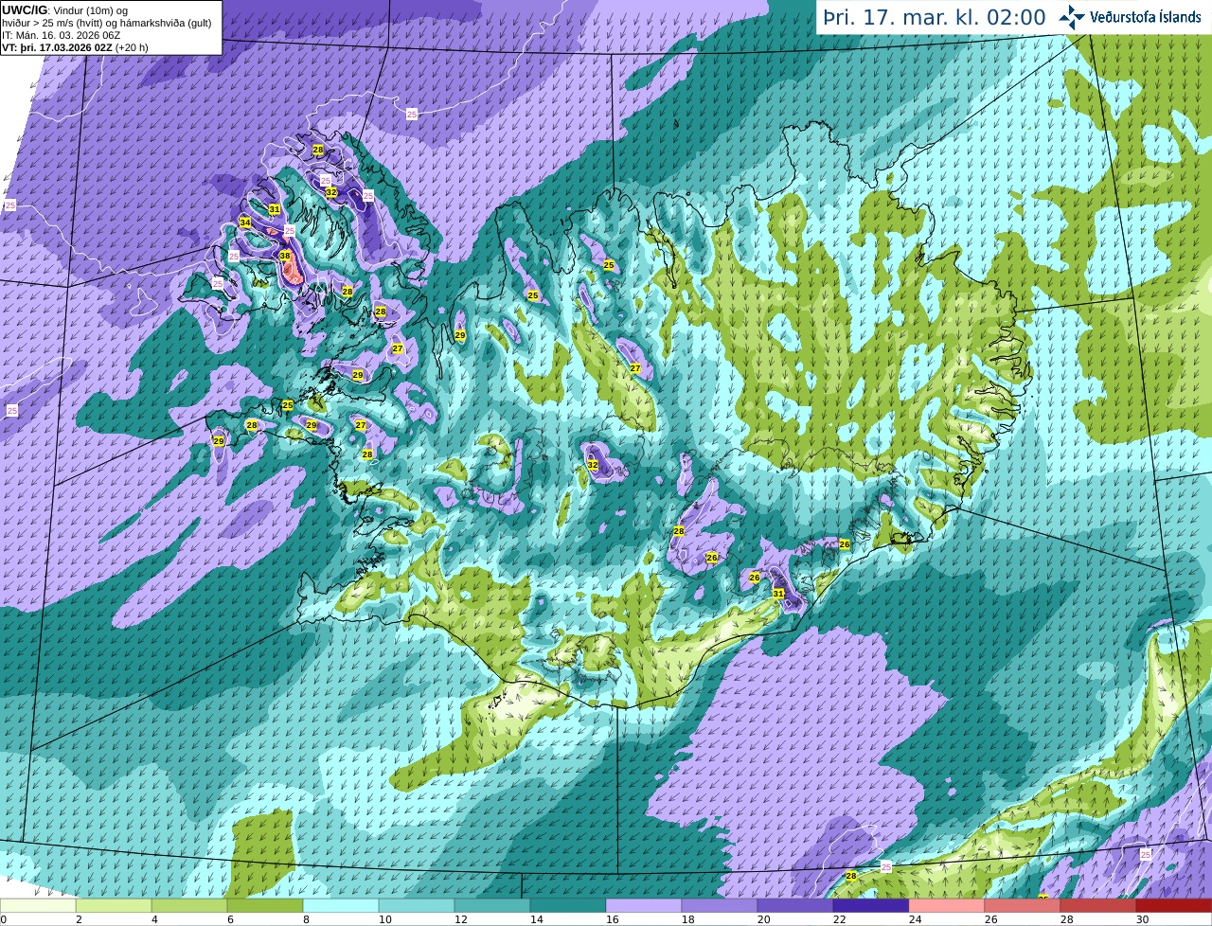1212x926 pixels.
Task: Pick the 22–24 m/s dark indigo swatch
Action: (x=871, y=906)
